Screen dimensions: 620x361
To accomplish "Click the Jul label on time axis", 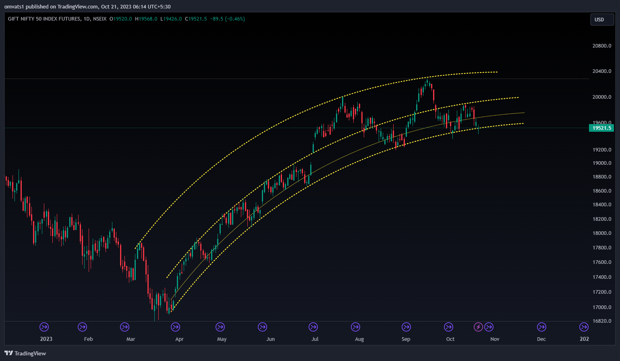I will [315, 339].
